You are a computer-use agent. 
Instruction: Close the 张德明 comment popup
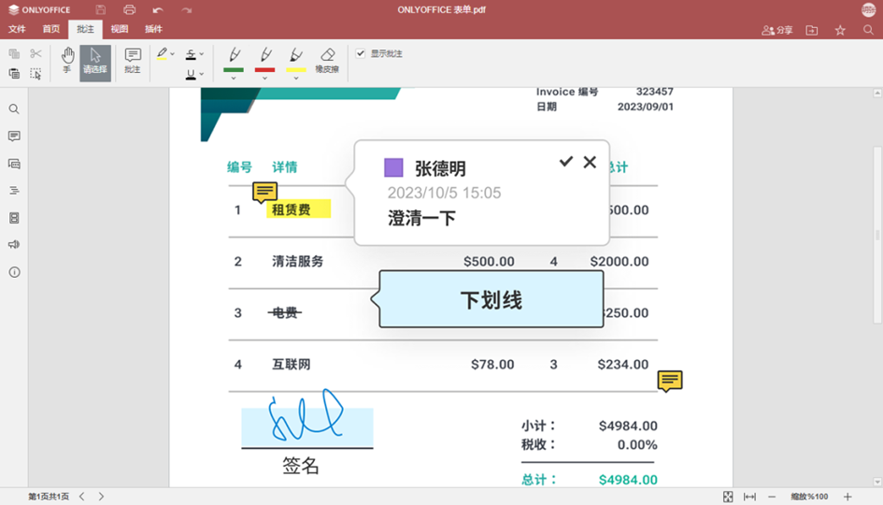pyautogui.click(x=590, y=162)
